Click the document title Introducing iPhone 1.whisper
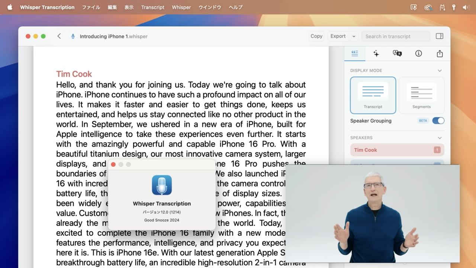This screenshot has width=476, height=268. [x=113, y=36]
